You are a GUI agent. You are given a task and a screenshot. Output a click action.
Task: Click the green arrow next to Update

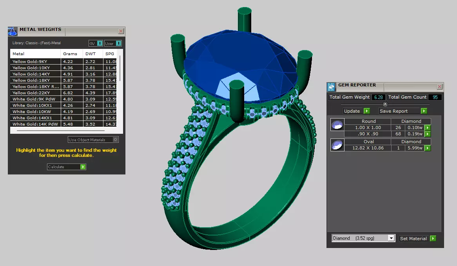point(367,111)
